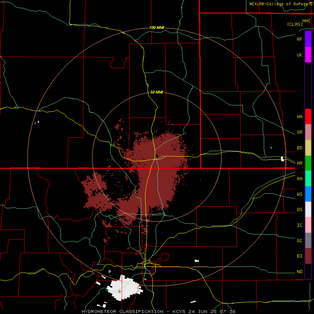Click the UK legend label
Image resolution: width=314 pixels, height=314 pixels.
pyautogui.click(x=299, y=55)
